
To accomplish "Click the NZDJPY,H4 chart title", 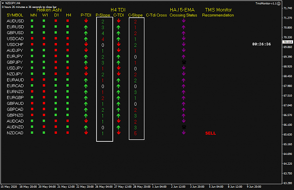I will [13, 3].
